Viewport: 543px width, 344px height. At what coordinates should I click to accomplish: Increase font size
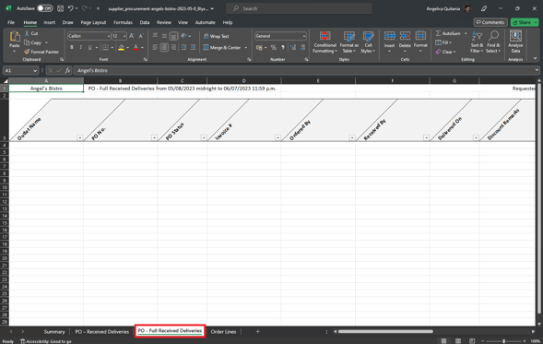pyautogui.click(x=132, y=36)
